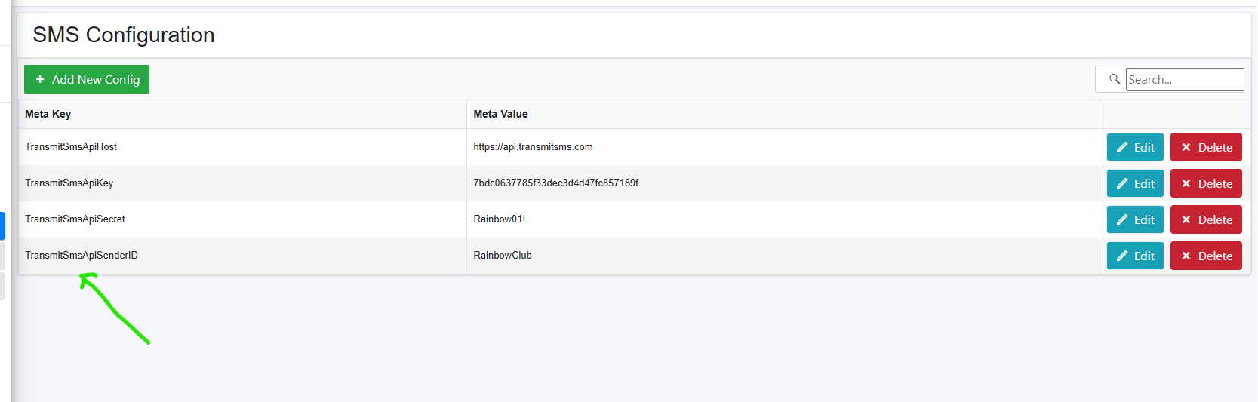This screenshot has height=402, width=1258.
Task: Edit the TransmitSmsApiSenderID row
Action: coord(1135,256)
